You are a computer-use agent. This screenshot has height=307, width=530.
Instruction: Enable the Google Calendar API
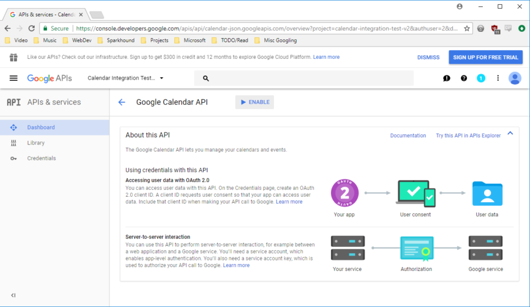pyautogui.click(x=254, y=102)
